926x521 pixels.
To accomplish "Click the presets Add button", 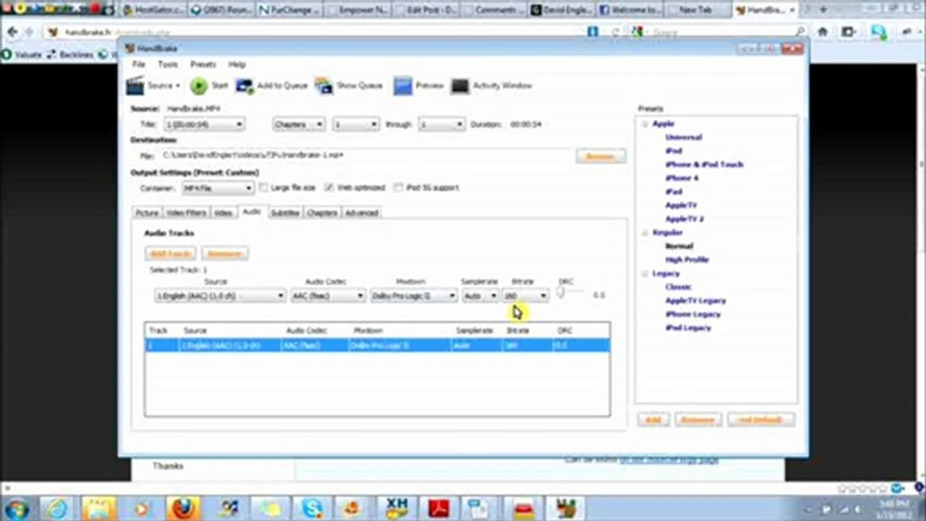I will [x=653, y=420].
